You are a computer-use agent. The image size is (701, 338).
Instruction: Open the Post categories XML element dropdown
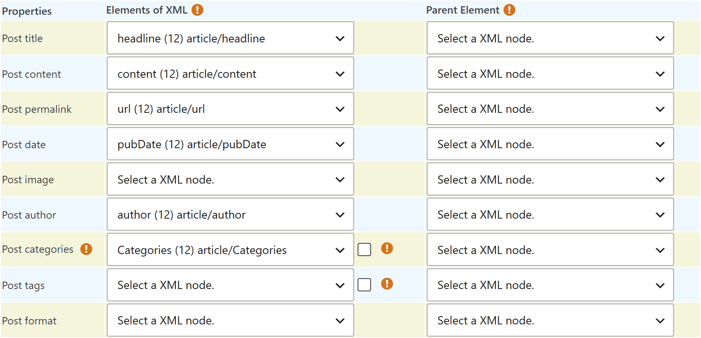[230, 250]
